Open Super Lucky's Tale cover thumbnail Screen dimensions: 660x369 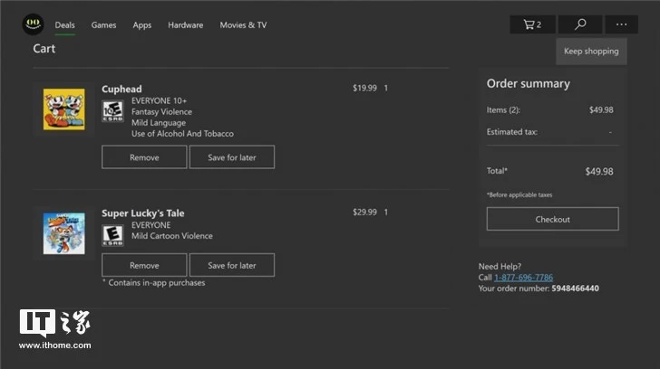click(64, 233)
